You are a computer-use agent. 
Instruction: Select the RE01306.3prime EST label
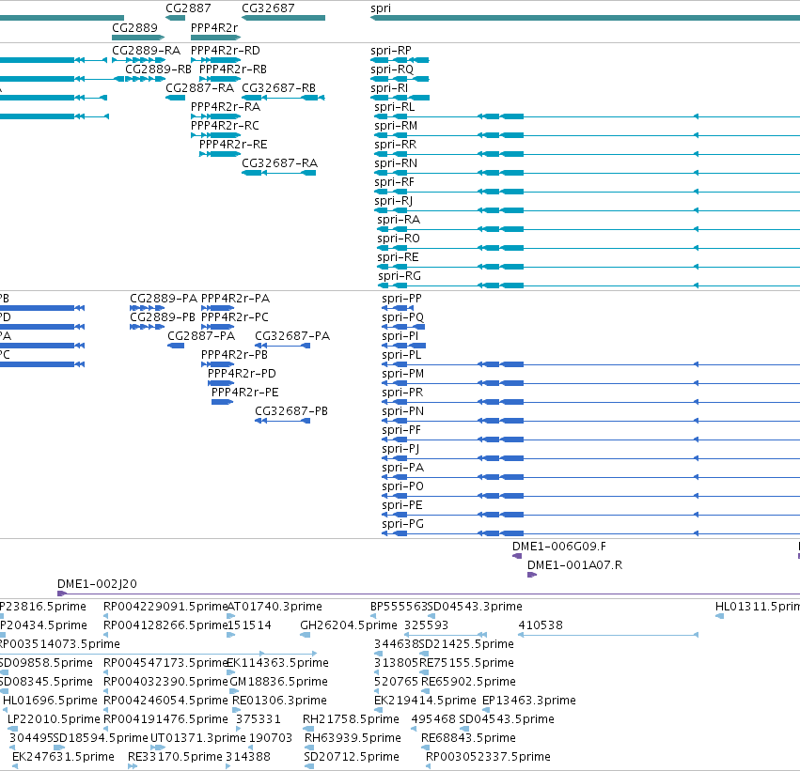(x=279, y=701)
